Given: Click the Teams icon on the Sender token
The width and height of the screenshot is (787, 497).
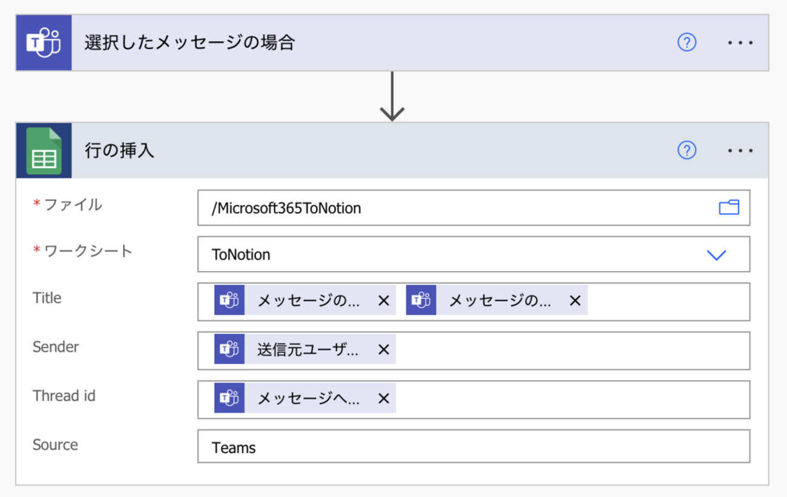Looking at the screenshot, I should 229,349.
